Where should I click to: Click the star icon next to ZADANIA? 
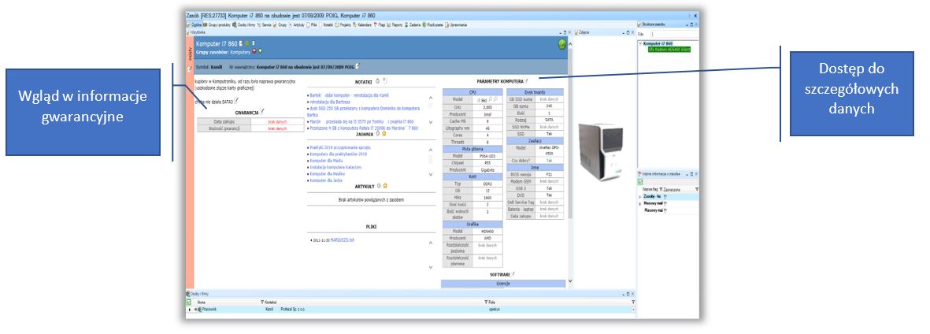385,134
